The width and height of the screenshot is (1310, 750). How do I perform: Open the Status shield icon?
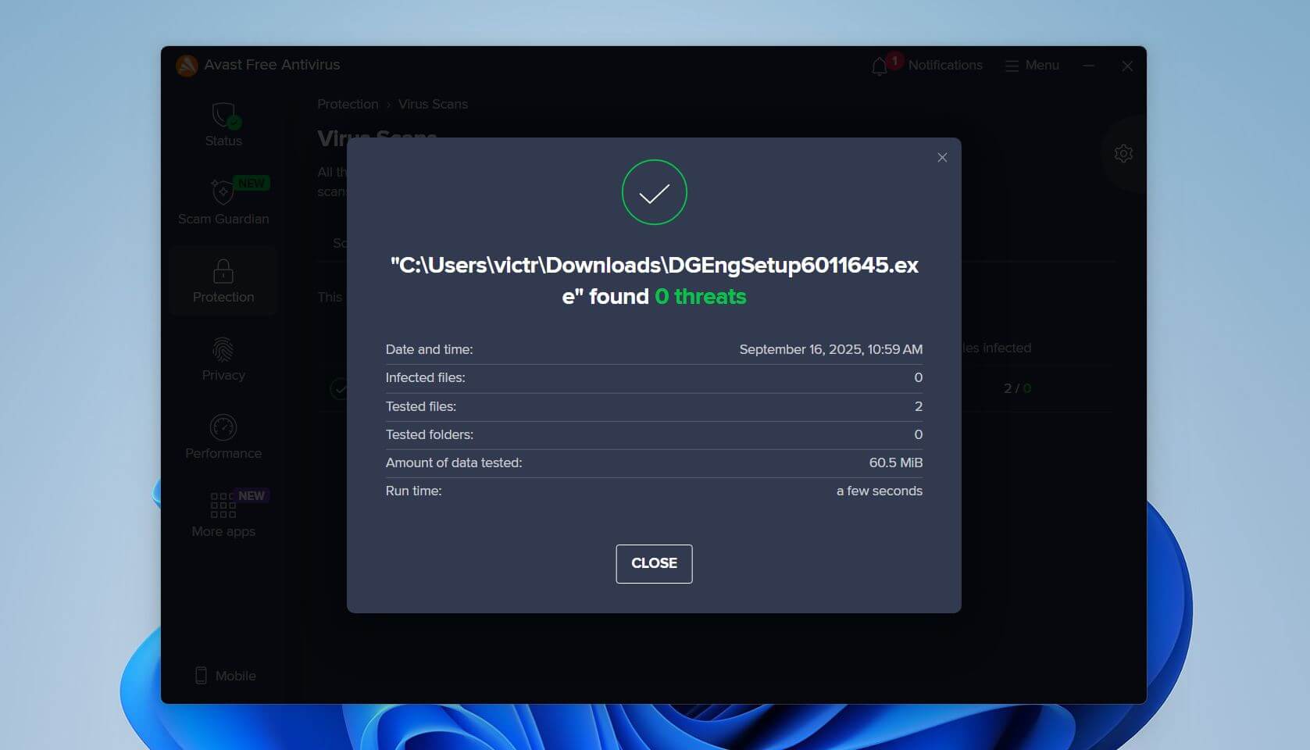(223, 116)
